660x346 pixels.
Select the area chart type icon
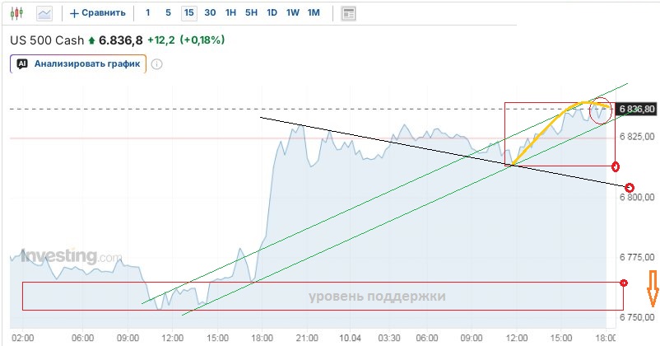click(x=44, y=13)
